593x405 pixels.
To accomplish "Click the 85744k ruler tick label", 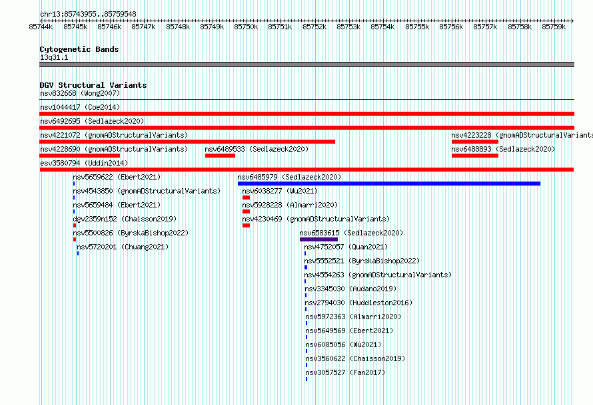I will click(41, 27).
